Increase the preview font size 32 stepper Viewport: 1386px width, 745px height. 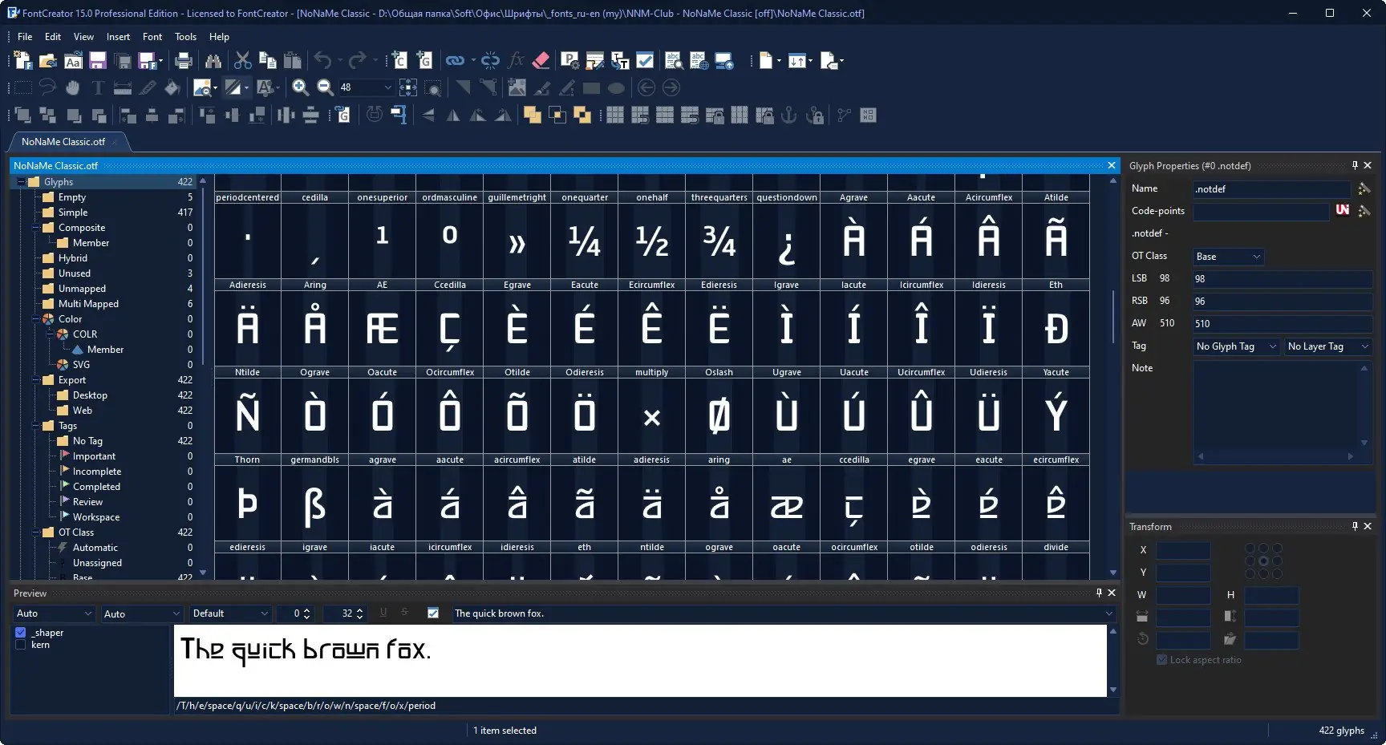pyautogui.click(x=359, y=610)
